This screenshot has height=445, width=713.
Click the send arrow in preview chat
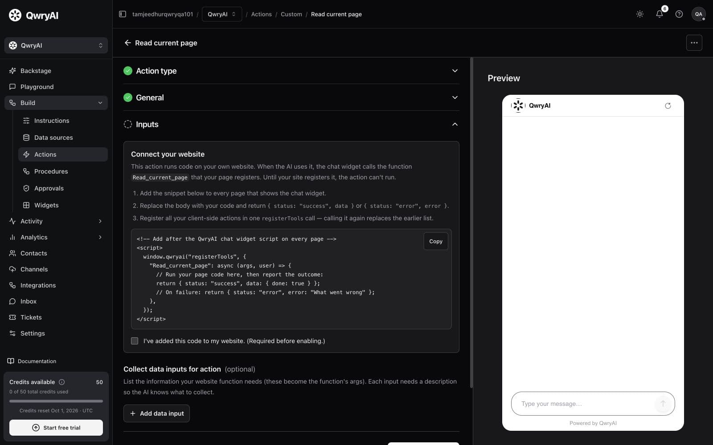663,404
